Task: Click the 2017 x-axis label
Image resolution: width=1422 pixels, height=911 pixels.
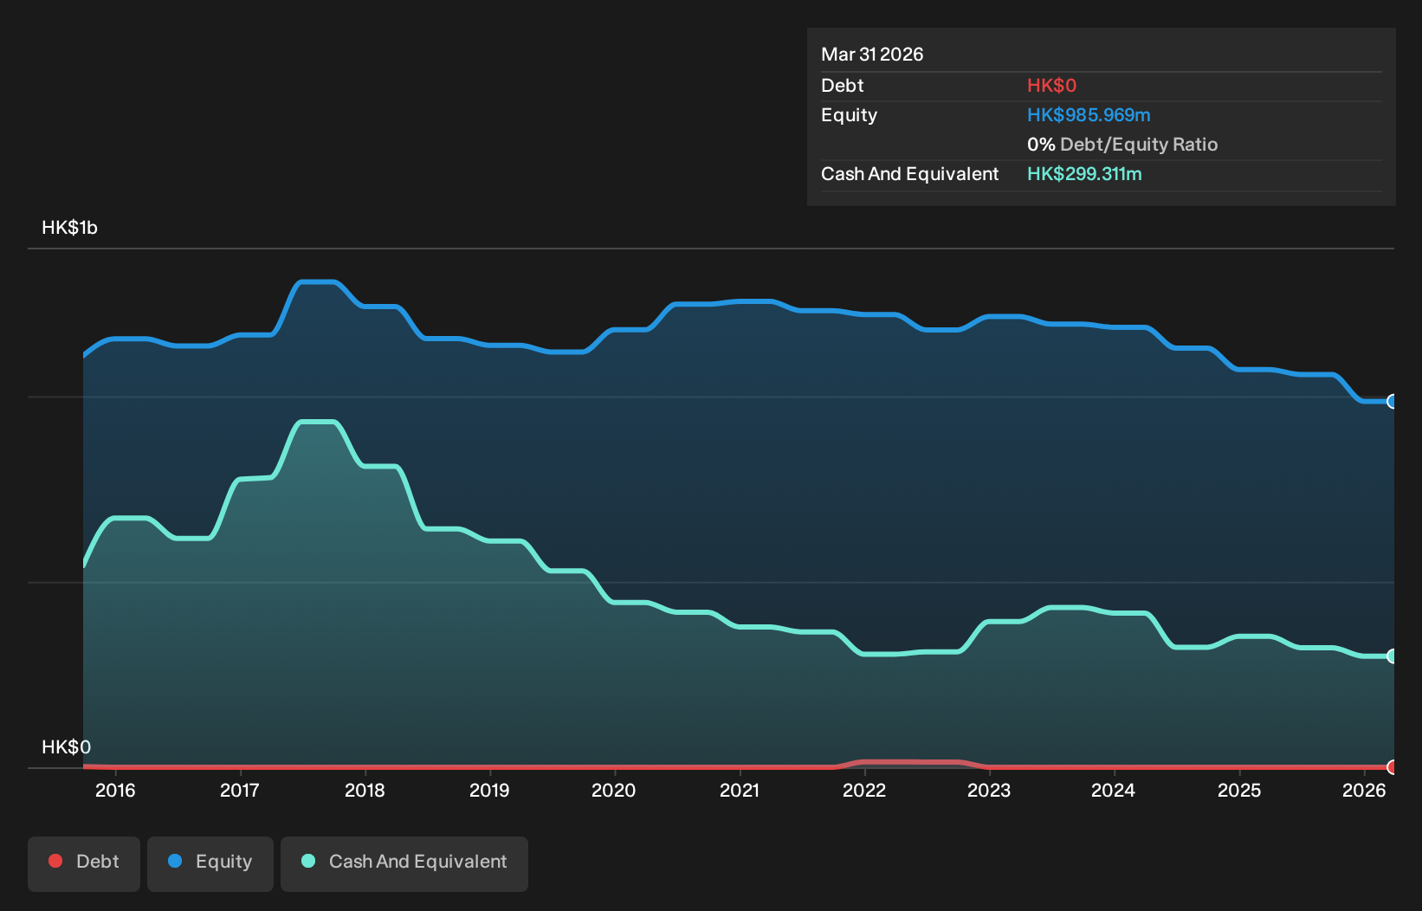Action: pyautogui.click(x=240, y=790)
